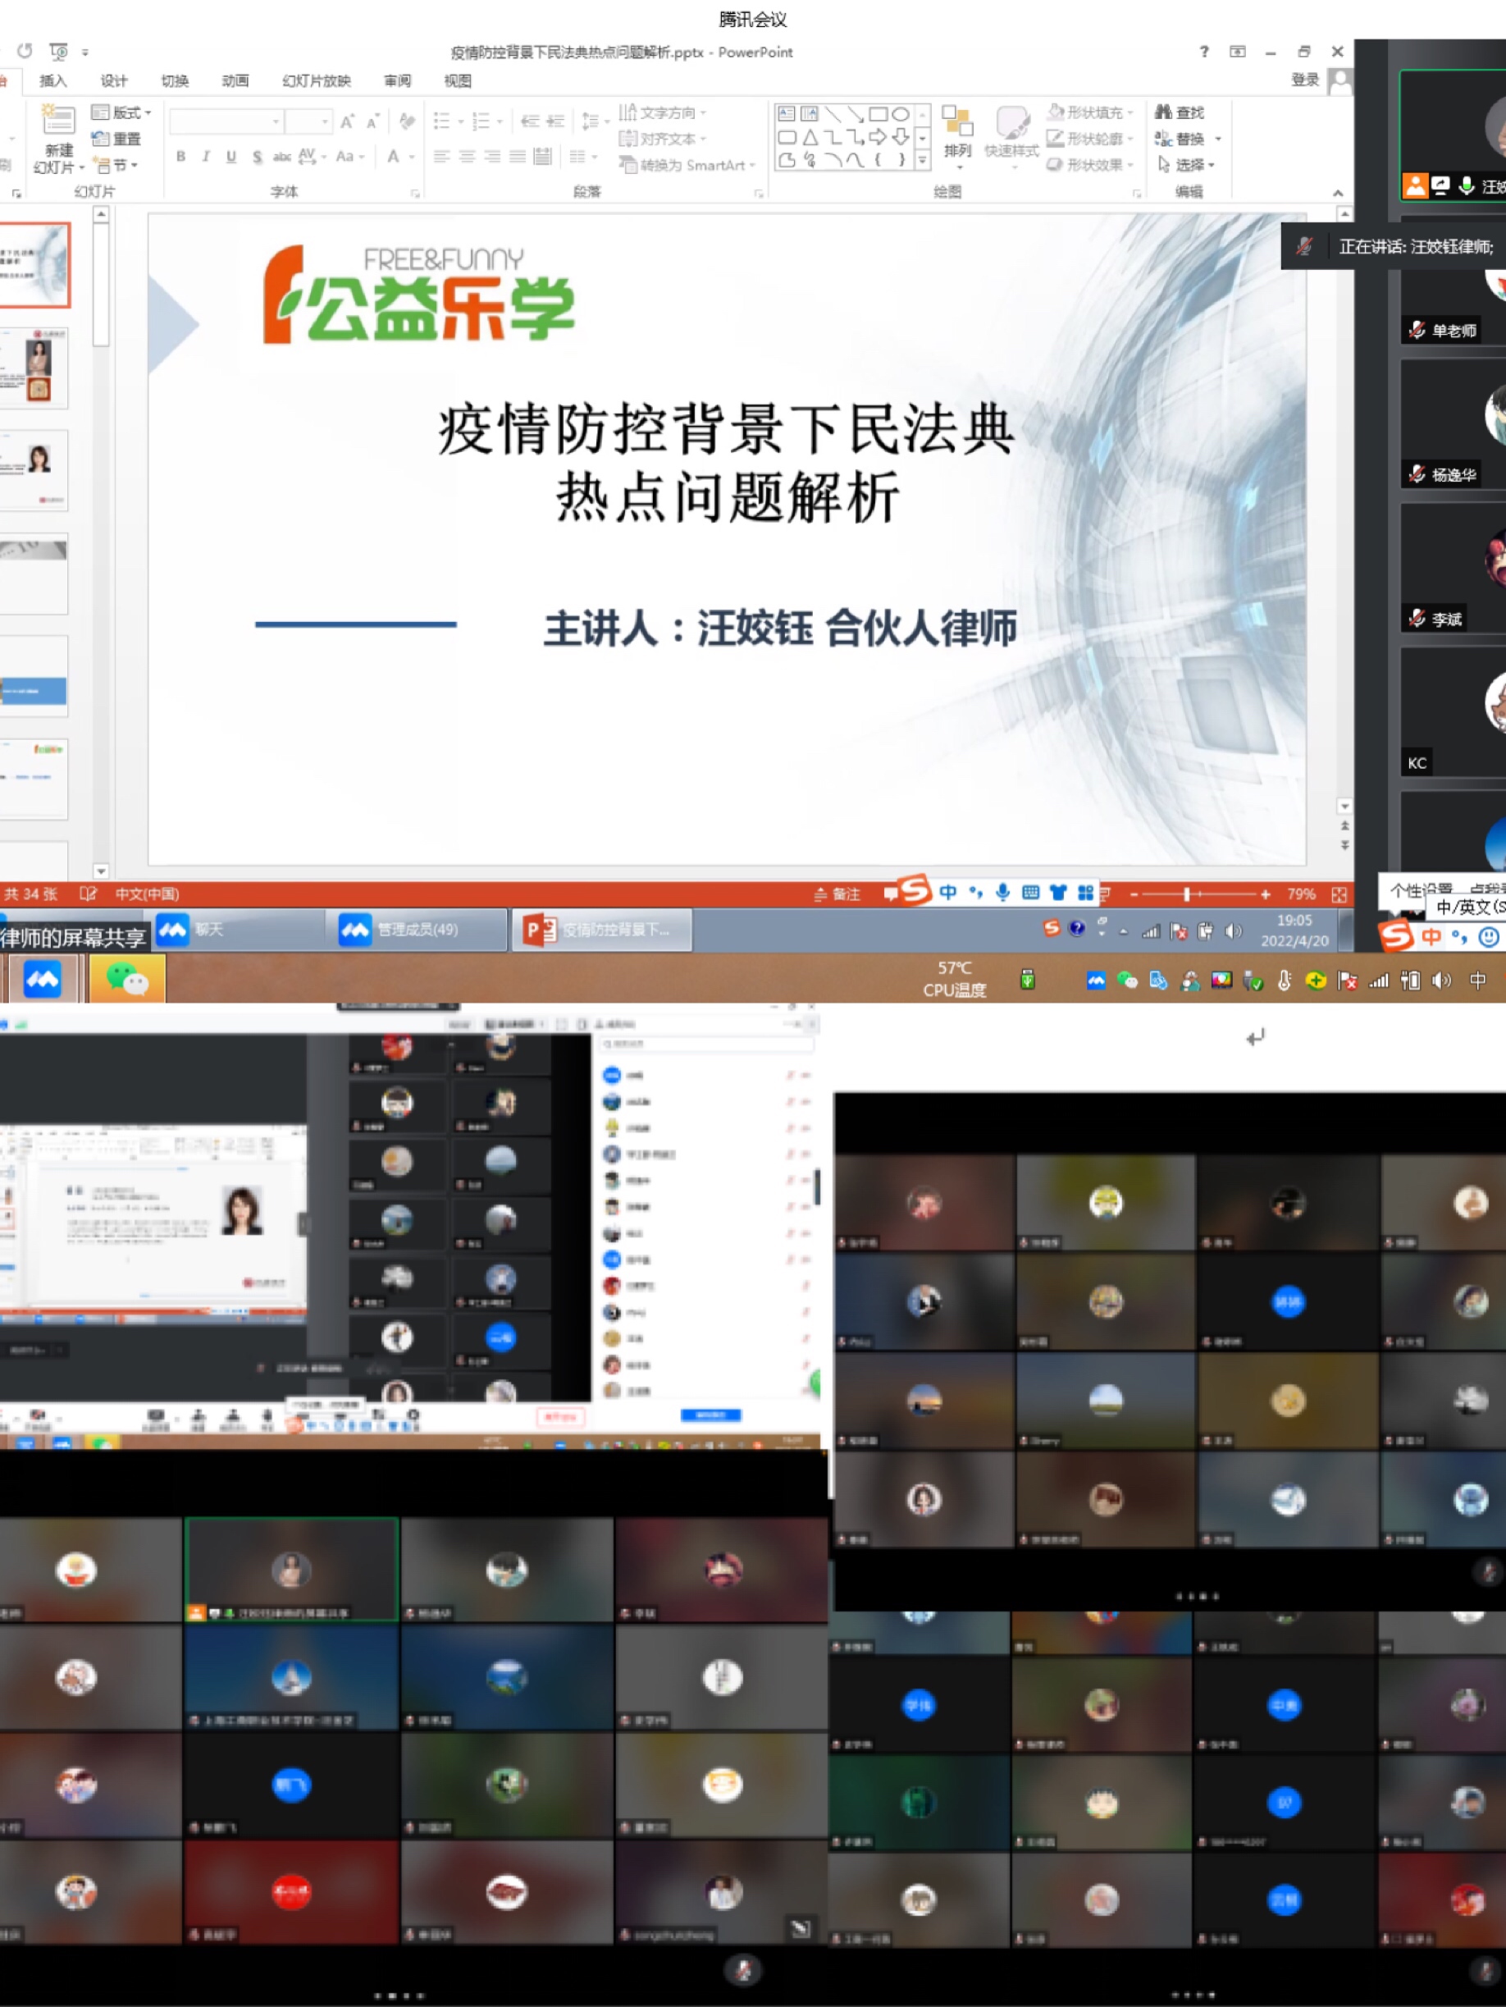Click the Reset (重置) slide button
This screenshot has height=2007, width=1506.
[116, 139]
